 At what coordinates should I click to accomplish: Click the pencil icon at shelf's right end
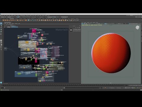[78, 20]
